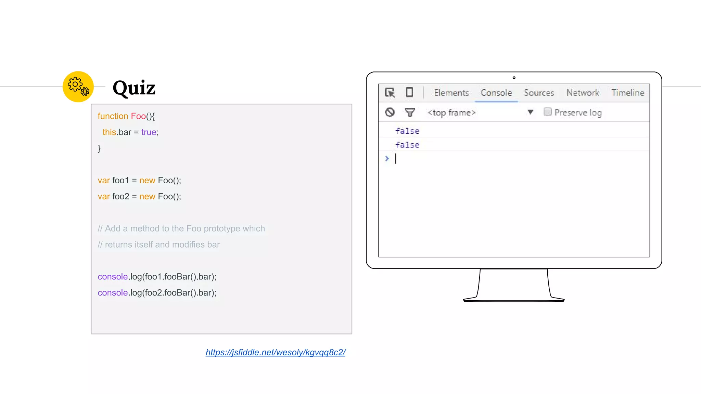Open the Sources tab
This screenshot has width=701, height=394.
tap(539, 93)
